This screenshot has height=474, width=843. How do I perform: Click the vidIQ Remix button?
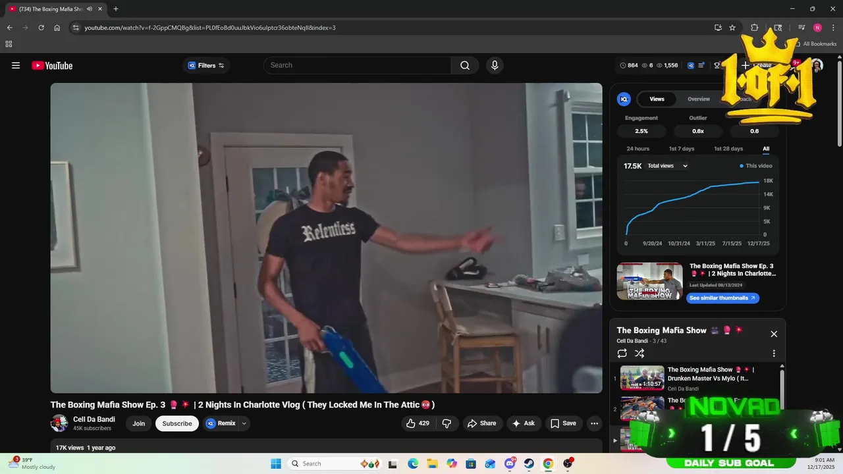click(221, 423)
